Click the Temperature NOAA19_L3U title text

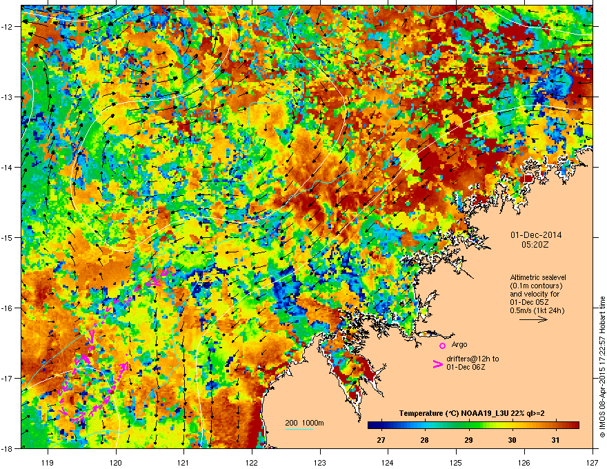(472, 413)
